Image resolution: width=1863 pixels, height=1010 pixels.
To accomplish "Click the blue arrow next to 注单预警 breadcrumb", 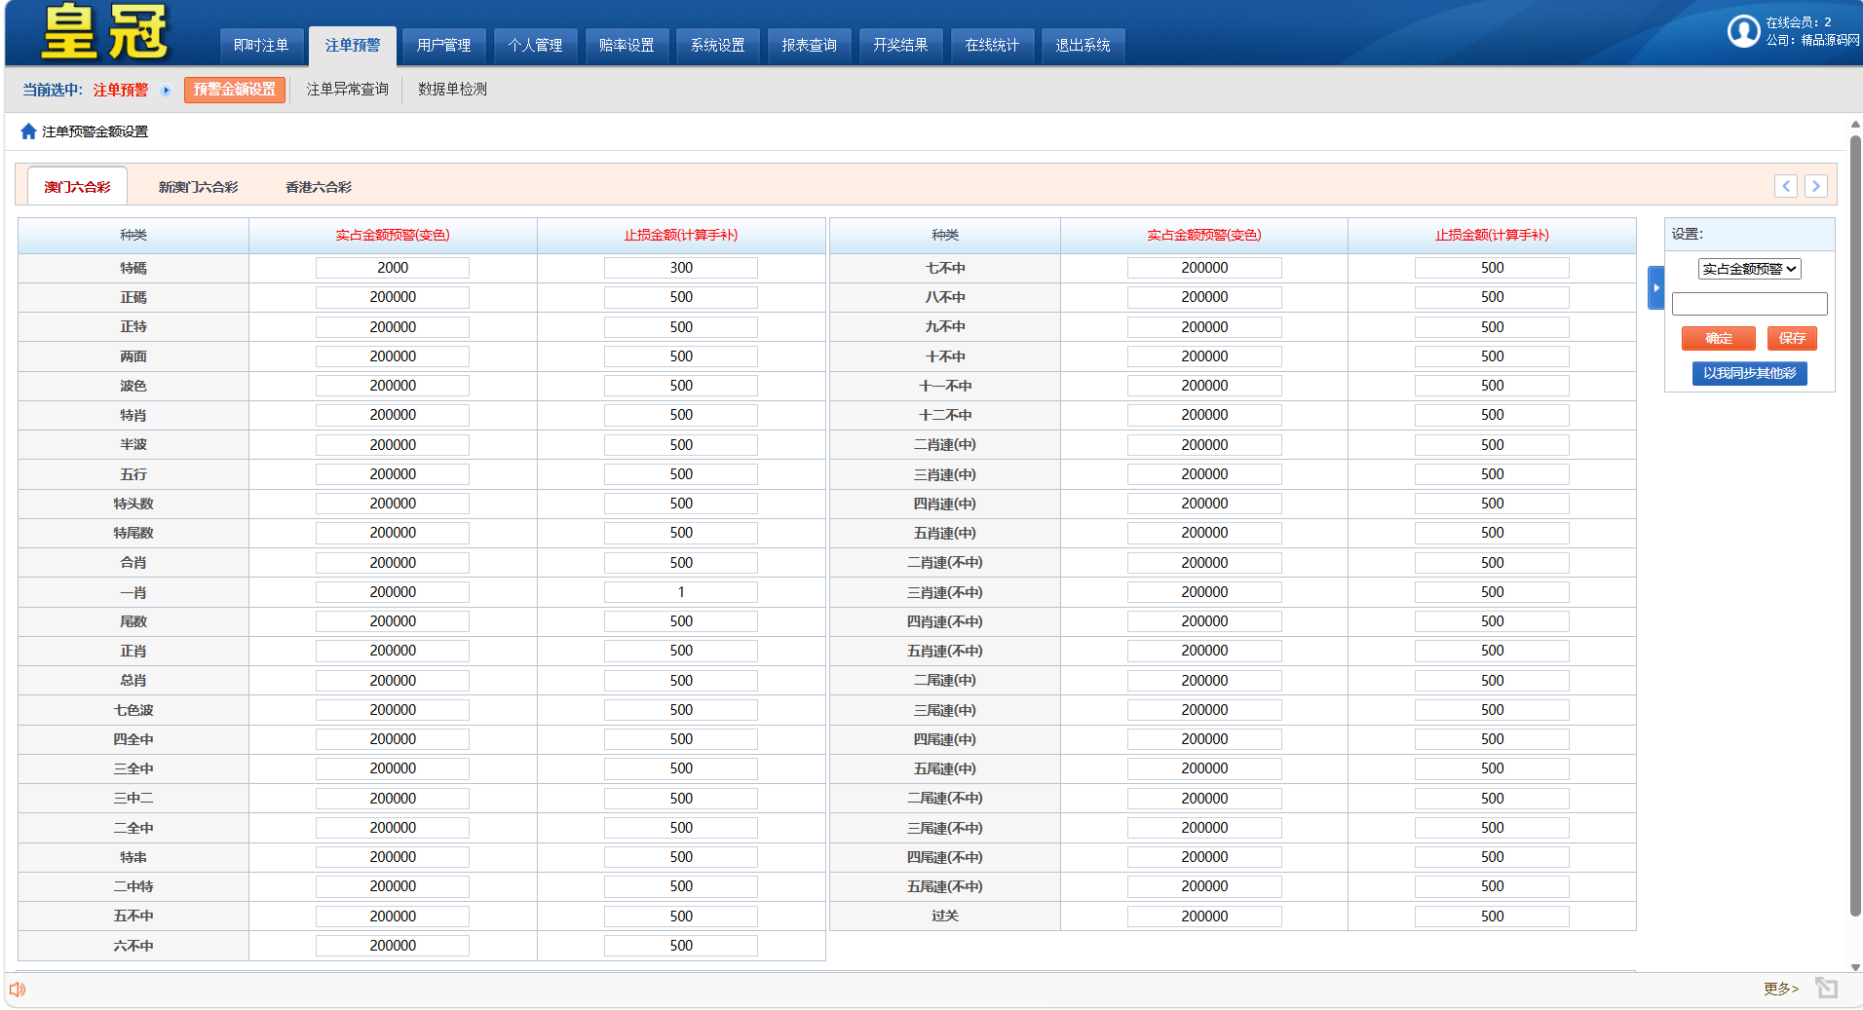I will [166, 91].
